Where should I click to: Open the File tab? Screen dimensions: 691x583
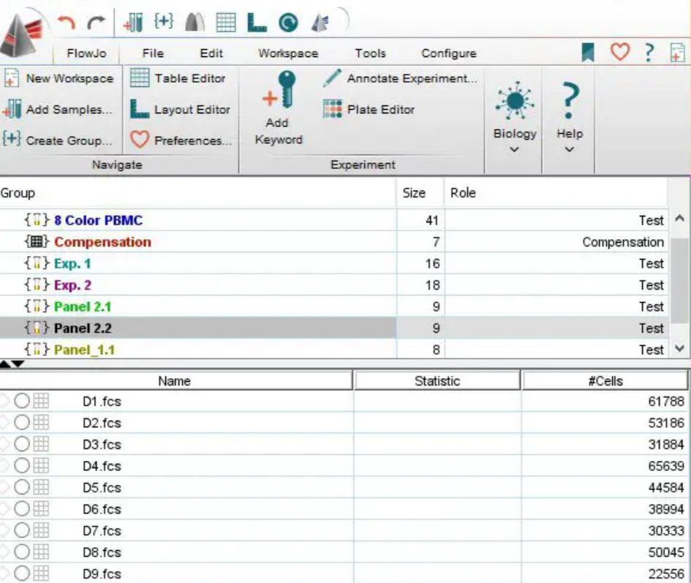153,53
